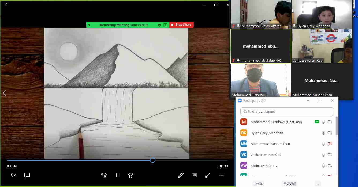The image size is (358, 187).
Task: Click remaining time 0:05:39 in player
Action: coord(222,166)
